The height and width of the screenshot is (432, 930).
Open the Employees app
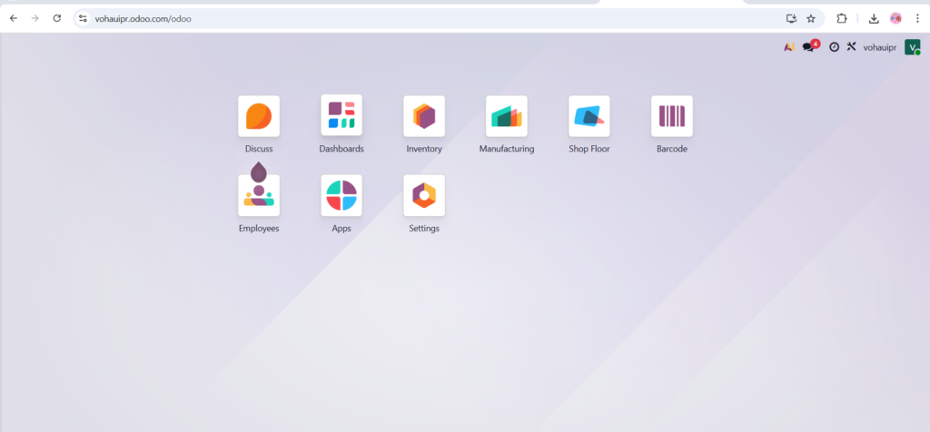pyautogui.click(x=259, y=195)
